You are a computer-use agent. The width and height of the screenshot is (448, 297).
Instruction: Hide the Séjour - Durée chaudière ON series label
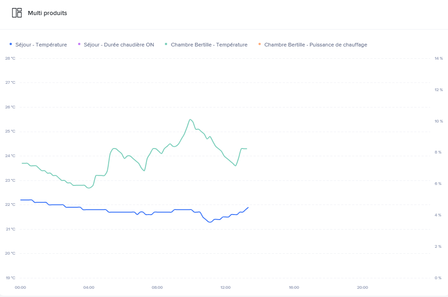tap(119, 45)
